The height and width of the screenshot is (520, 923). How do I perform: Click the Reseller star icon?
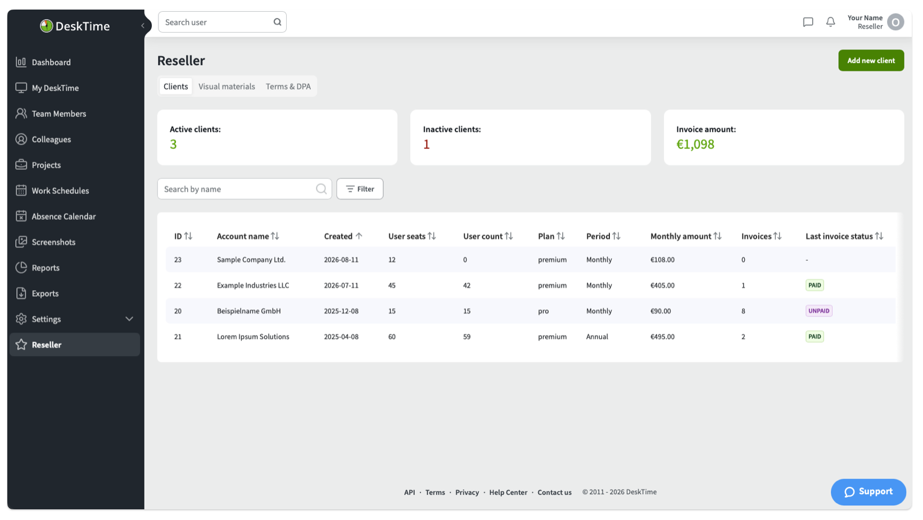[21, 345]
